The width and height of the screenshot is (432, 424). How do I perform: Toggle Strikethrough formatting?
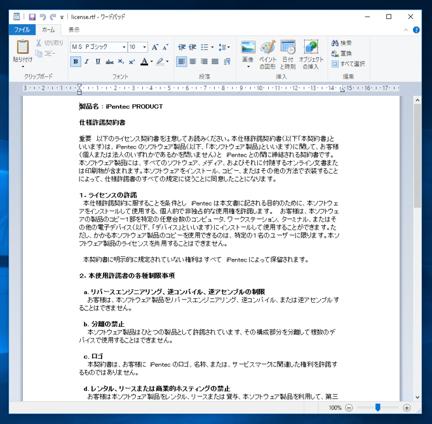pos(109,62)
